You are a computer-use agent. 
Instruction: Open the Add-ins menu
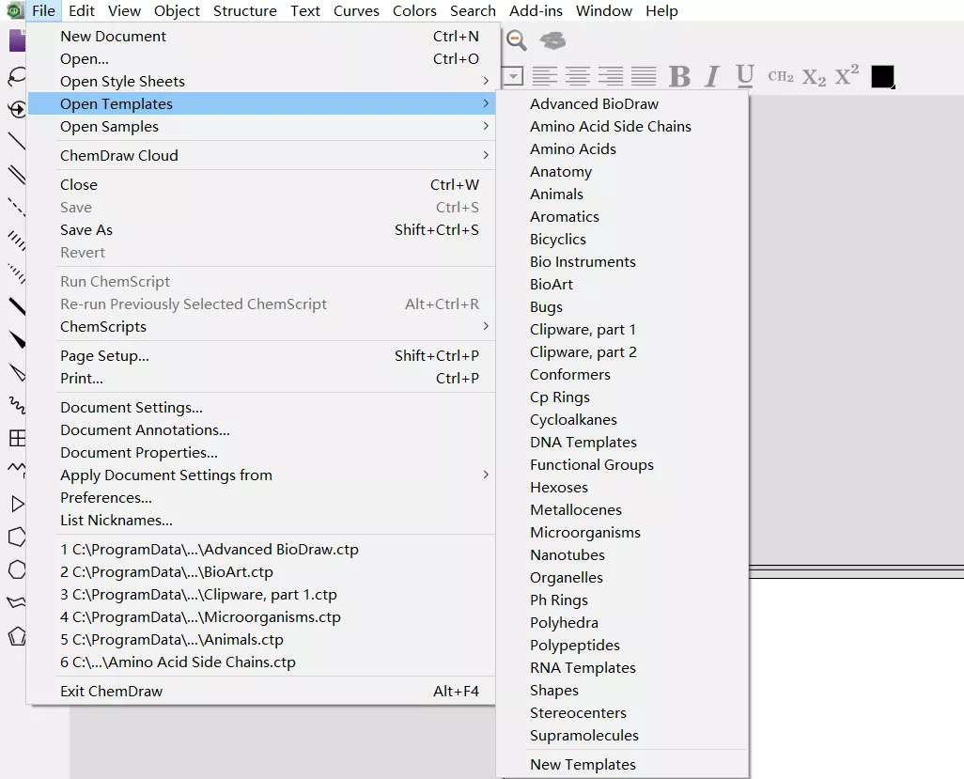tap(536, 10)
